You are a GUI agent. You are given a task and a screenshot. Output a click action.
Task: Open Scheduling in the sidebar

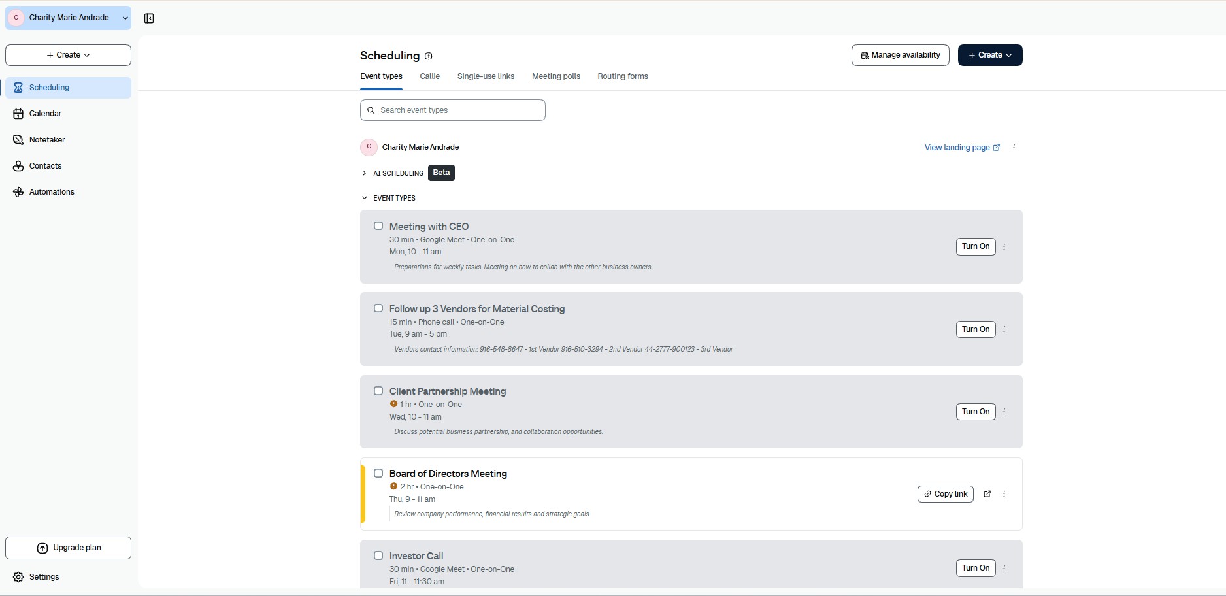[x=68, y=88]
